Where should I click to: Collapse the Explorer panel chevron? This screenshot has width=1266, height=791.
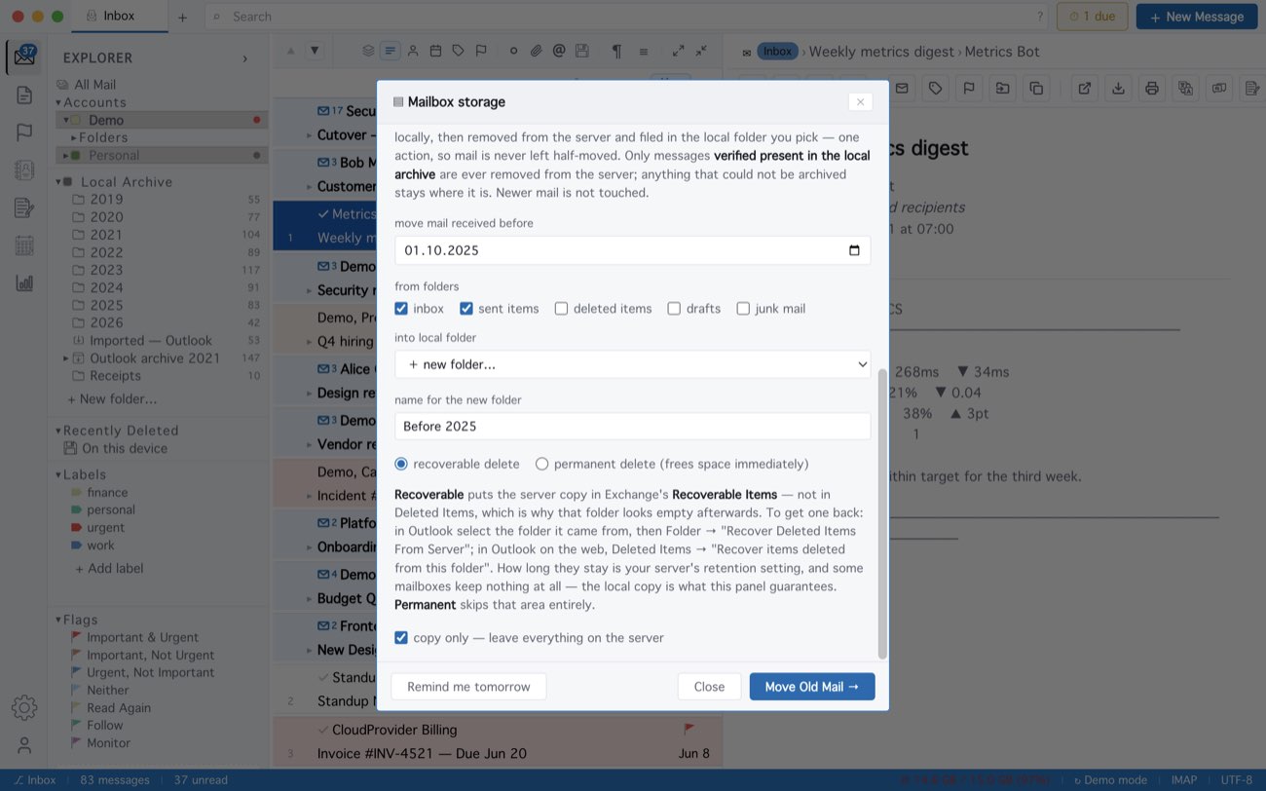pos(244,58)
